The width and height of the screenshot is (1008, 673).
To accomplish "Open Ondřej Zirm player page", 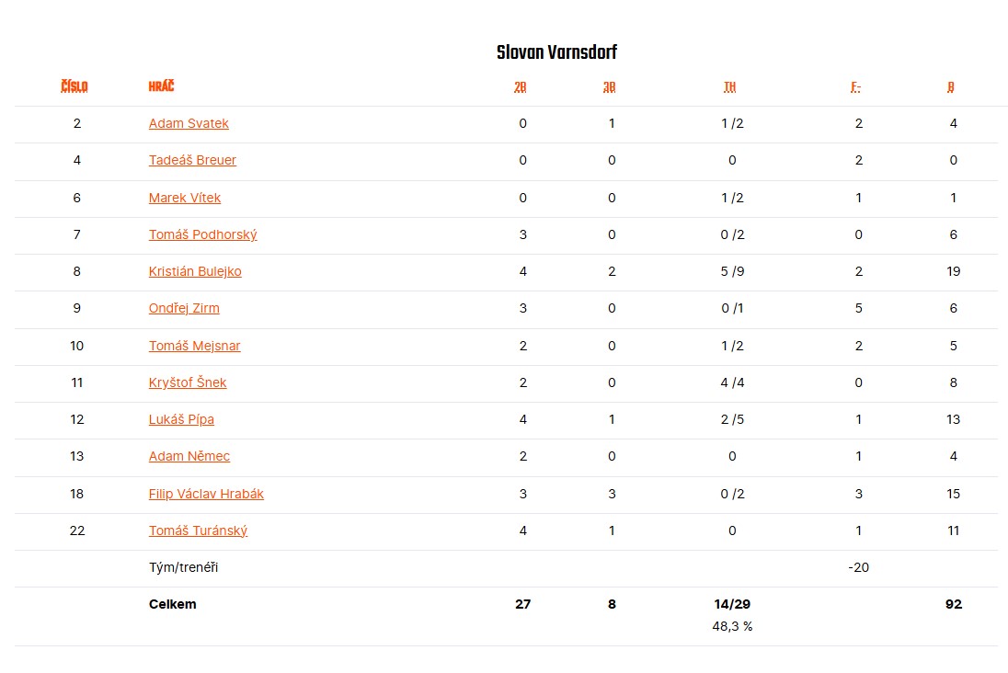I will point(184,308).
